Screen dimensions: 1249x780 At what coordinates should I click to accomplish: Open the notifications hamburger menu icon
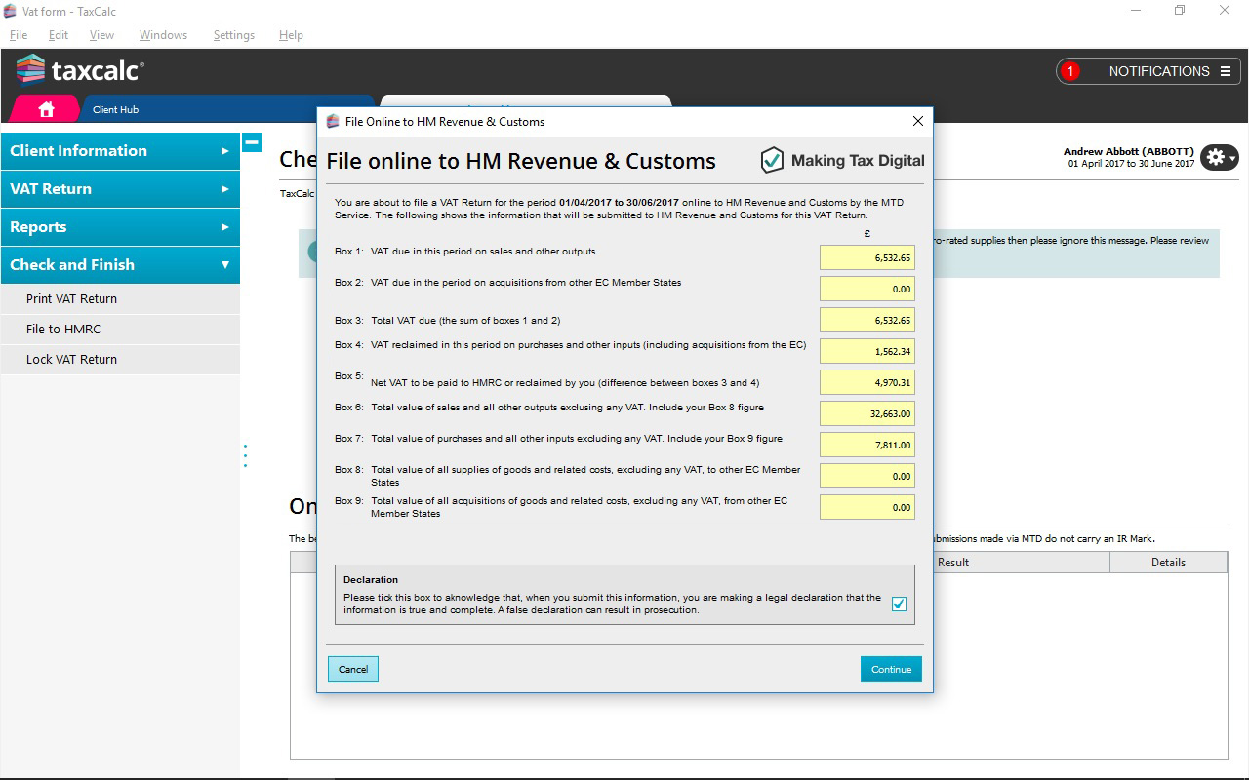point(1225,71)
